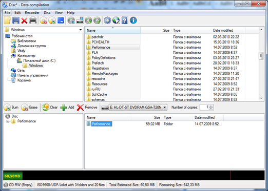Select Рабочий стол in folder tree
The width and height of the screenshot is (268, 191).
22,36
